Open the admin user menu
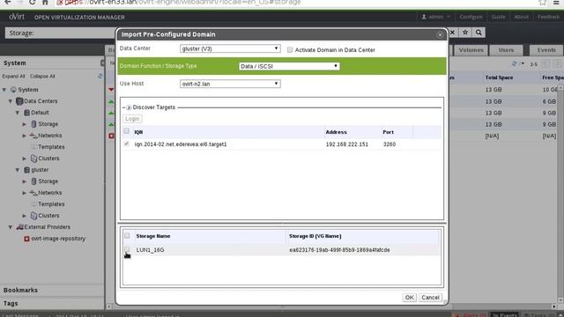Viewport: 564px width, 317px height. pos(435,17)
